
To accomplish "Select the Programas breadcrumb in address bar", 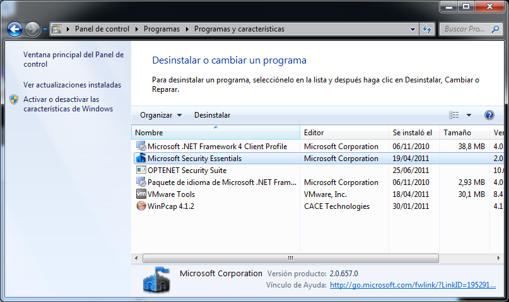I will [161, 29].
